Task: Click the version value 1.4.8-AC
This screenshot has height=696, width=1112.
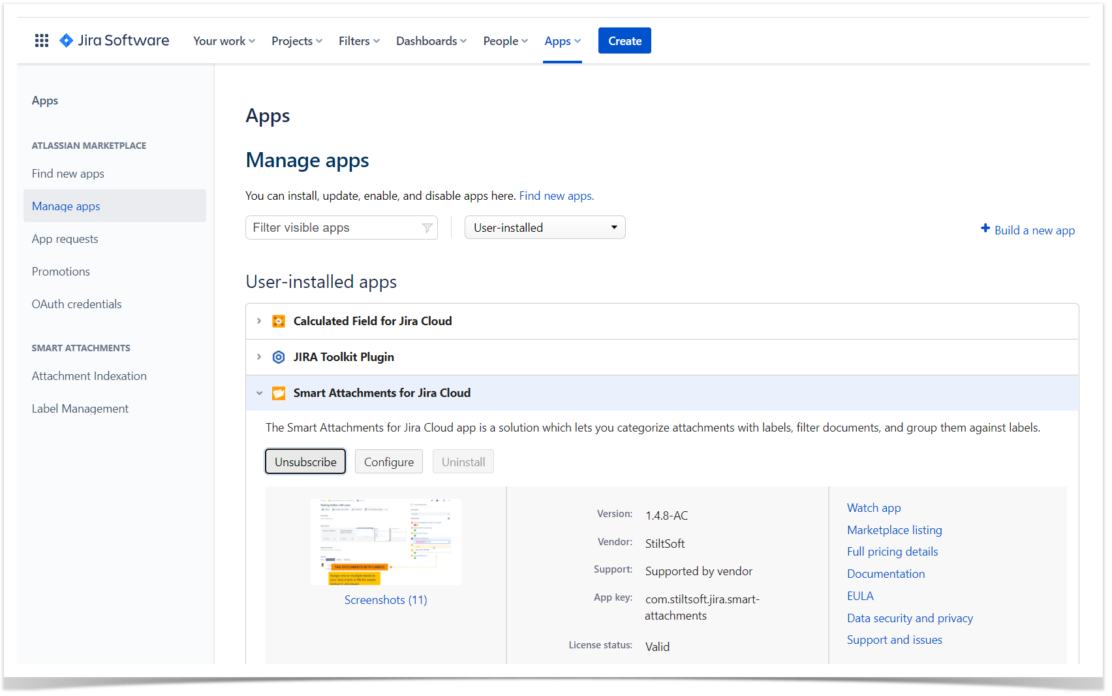Action: pyautogui.click(x=666, y=516)
